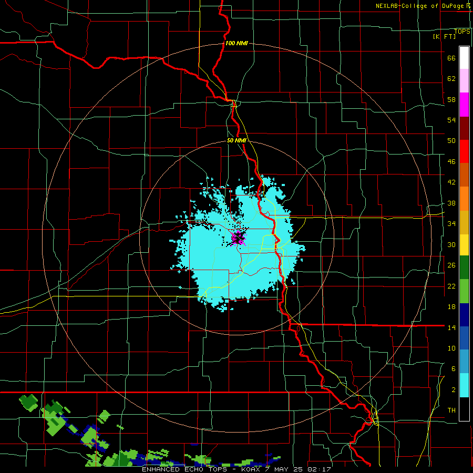Click the gold 34 kft legend swatch
Image resolution: width=473 pixels, height=473 pixels.
[464, 223]
